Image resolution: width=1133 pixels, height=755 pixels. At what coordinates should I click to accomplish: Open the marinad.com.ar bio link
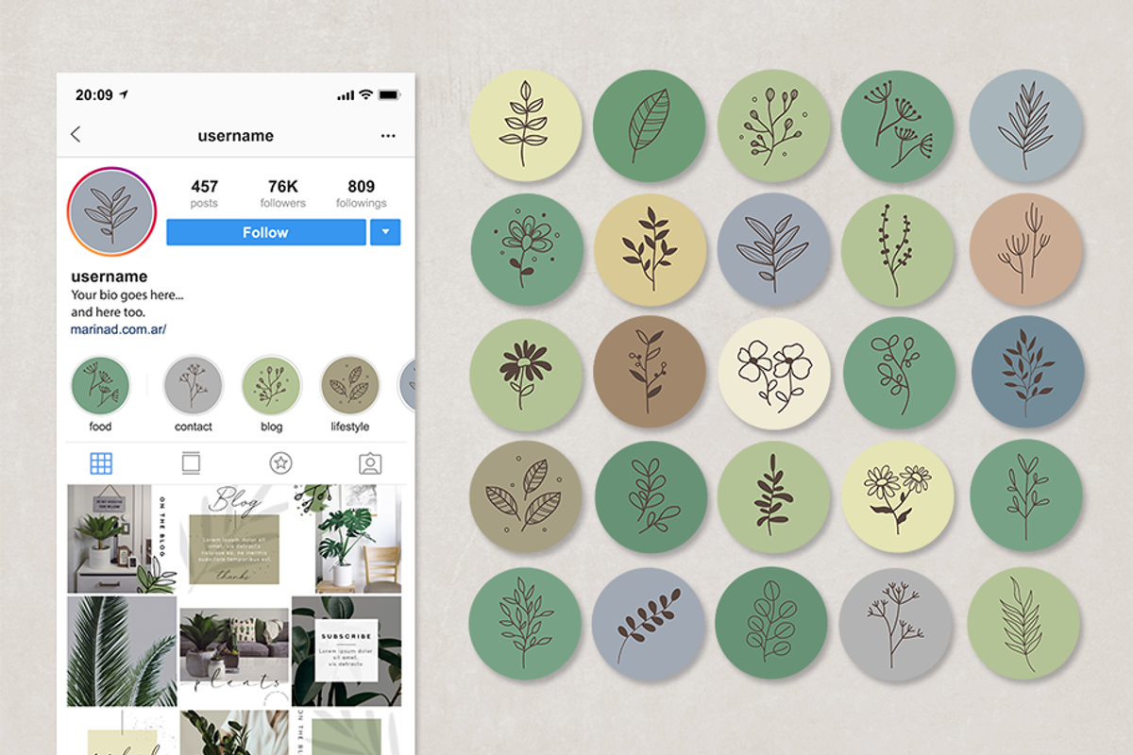(118, 330)
